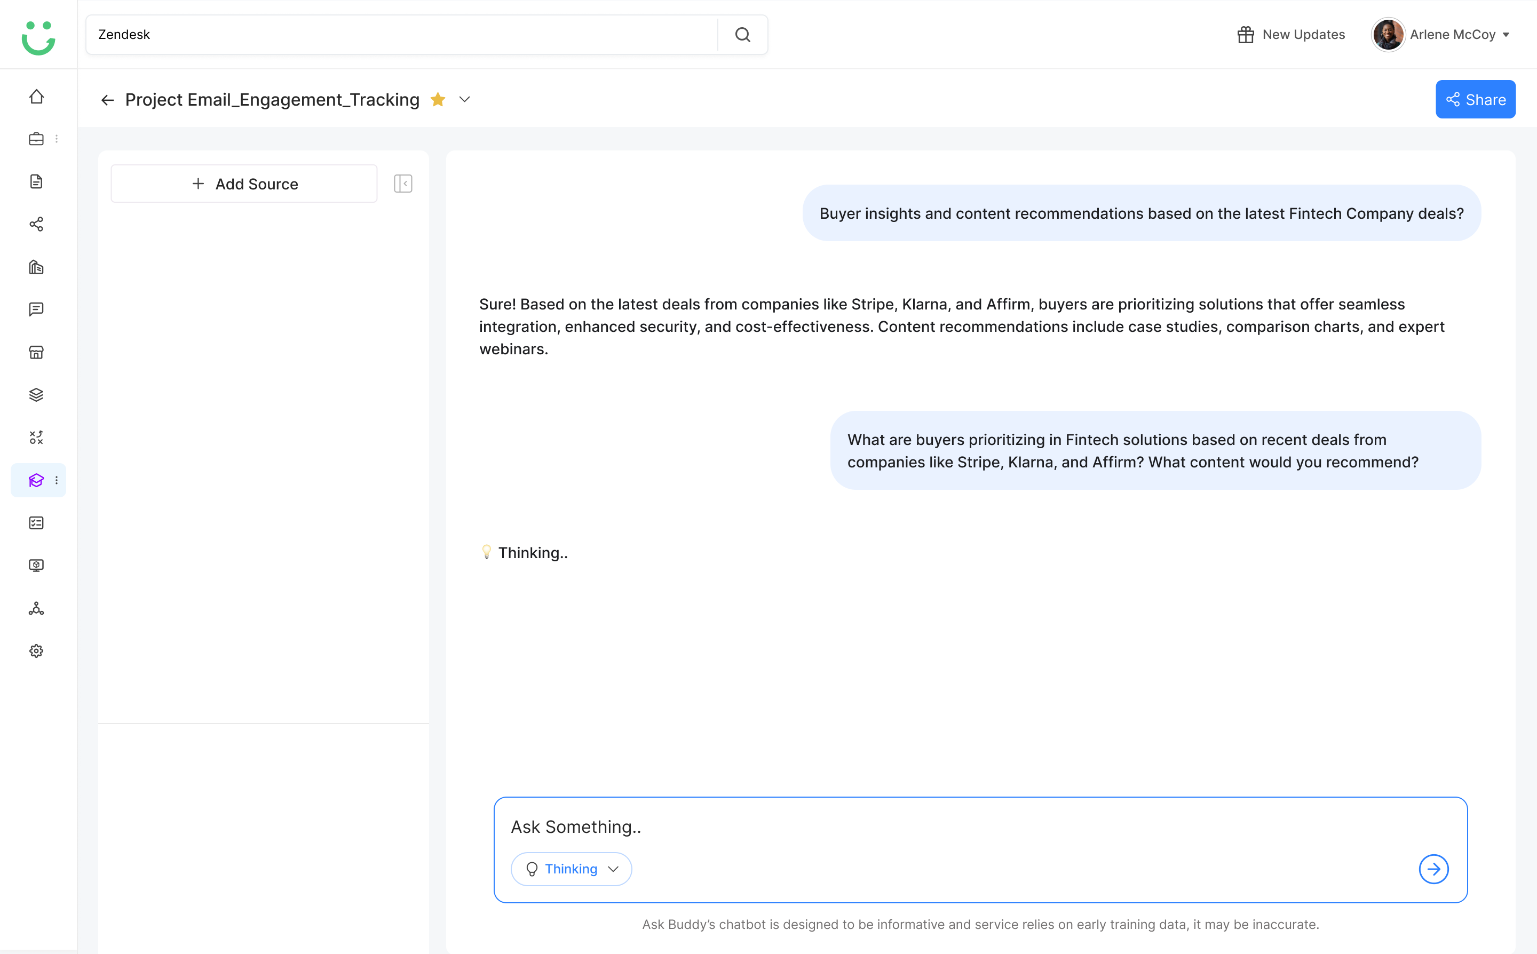Open the settings gear sidebar icon
This screenshot has height=954, width=1537.
click(37, 651)
